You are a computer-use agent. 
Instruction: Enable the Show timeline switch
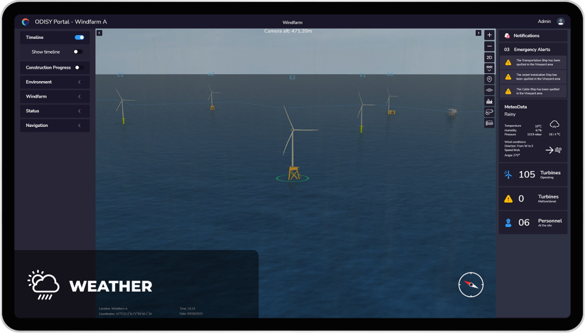pos(77,52)
